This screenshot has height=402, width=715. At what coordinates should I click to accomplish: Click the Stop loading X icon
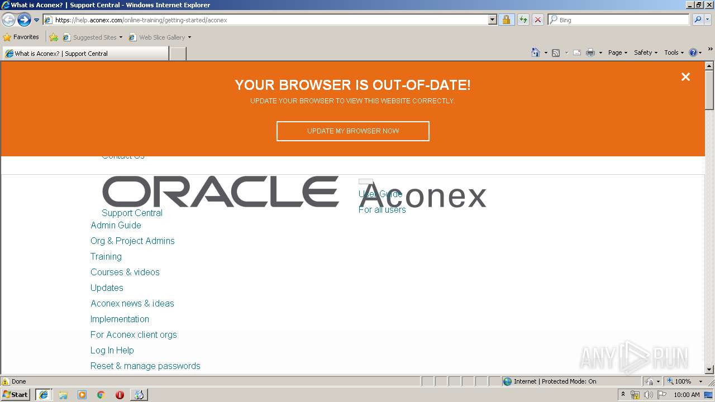tap(537, 20)
